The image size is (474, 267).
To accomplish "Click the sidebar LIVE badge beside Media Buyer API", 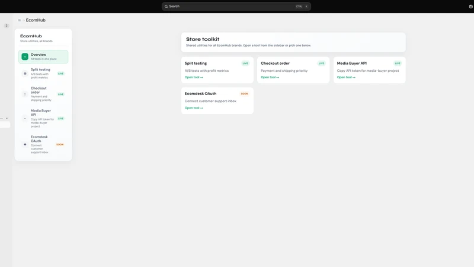I will tap(61, 118).
